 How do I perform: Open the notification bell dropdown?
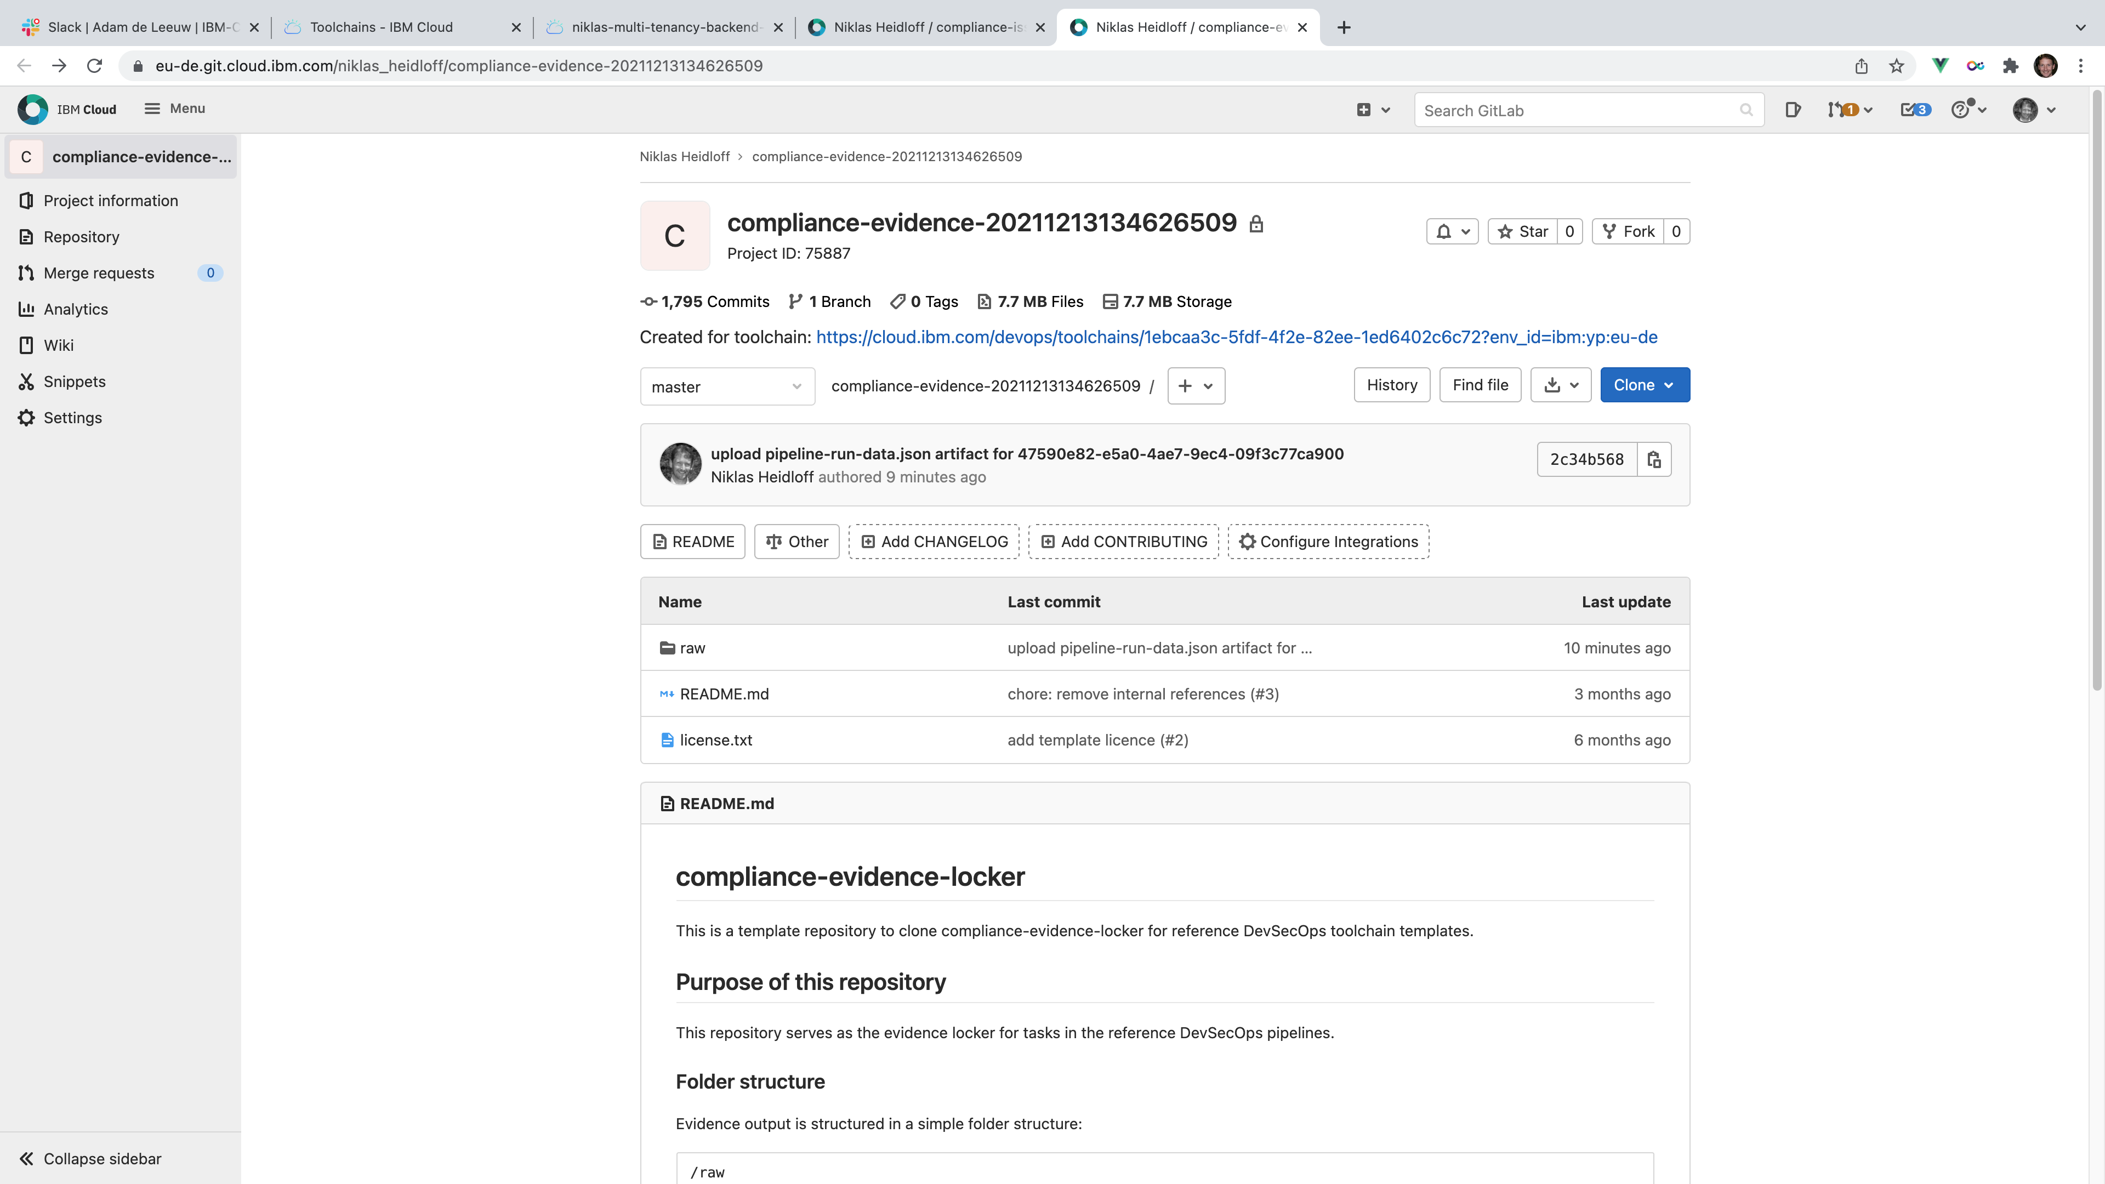(x=1452, y=231)
